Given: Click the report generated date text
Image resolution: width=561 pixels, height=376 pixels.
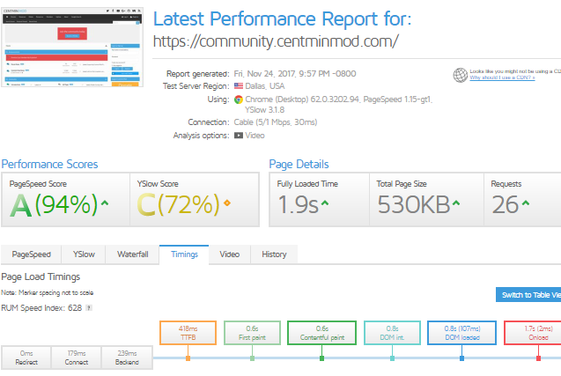Looking at the screenshot, I should [x=295, y=74].
